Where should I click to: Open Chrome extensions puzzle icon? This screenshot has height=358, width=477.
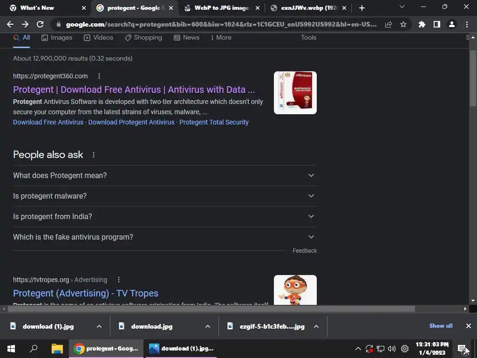pyautogui.click(x=422, y=24)
